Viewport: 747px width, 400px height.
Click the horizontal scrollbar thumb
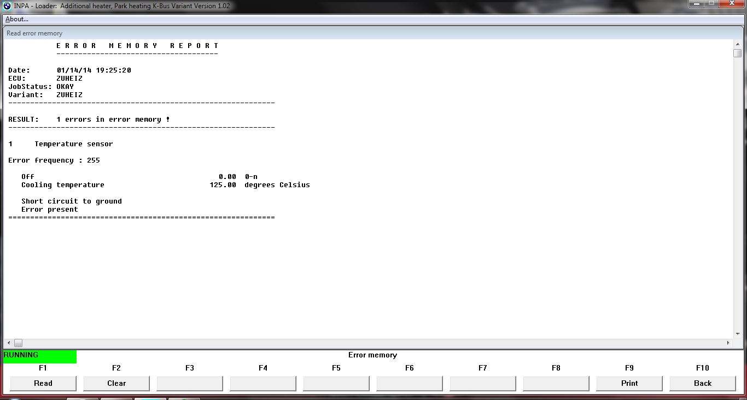point(18,343)
